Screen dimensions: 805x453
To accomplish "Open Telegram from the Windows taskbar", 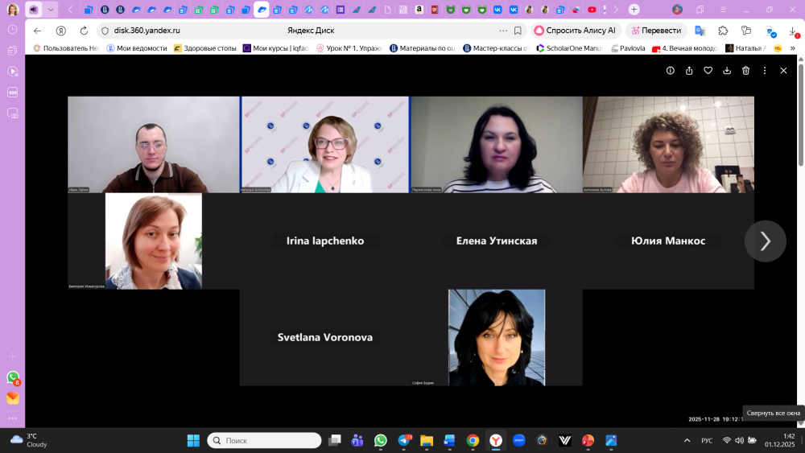I will click(403, 440).
